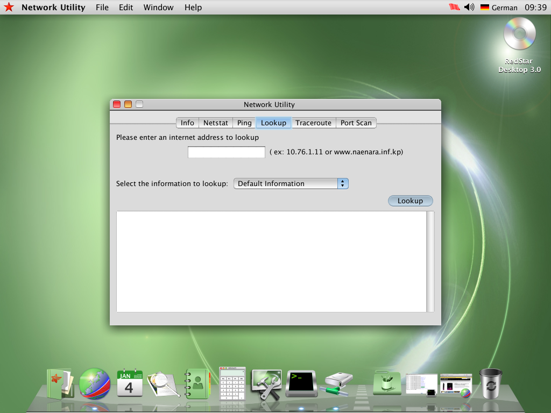Switch to the Netstat tab
551x413 pixels.
coord(215,123)
